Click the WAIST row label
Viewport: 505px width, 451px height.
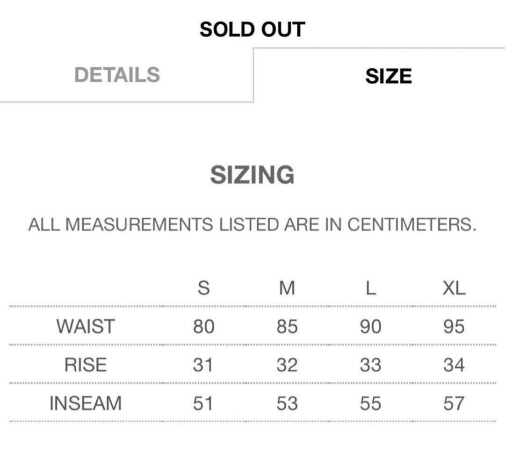86,326
